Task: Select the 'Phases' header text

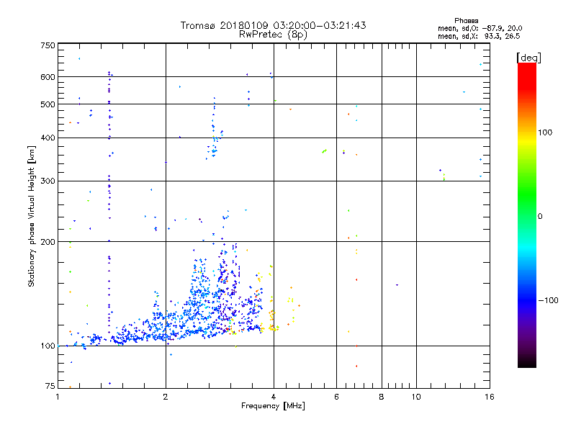Action: click(466, 21)
